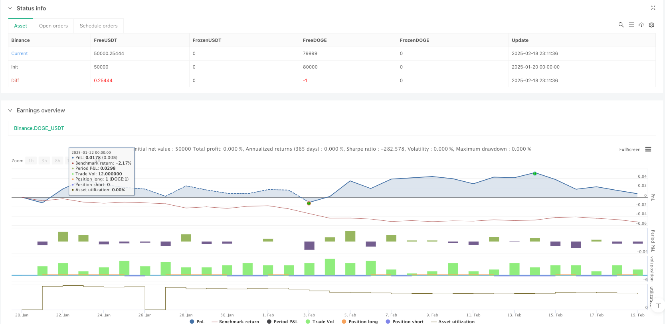Click the scroll-to-top arrow icon
Image resolution: width=665 pixels, height=324 pixels.
(x=658, y=305)
